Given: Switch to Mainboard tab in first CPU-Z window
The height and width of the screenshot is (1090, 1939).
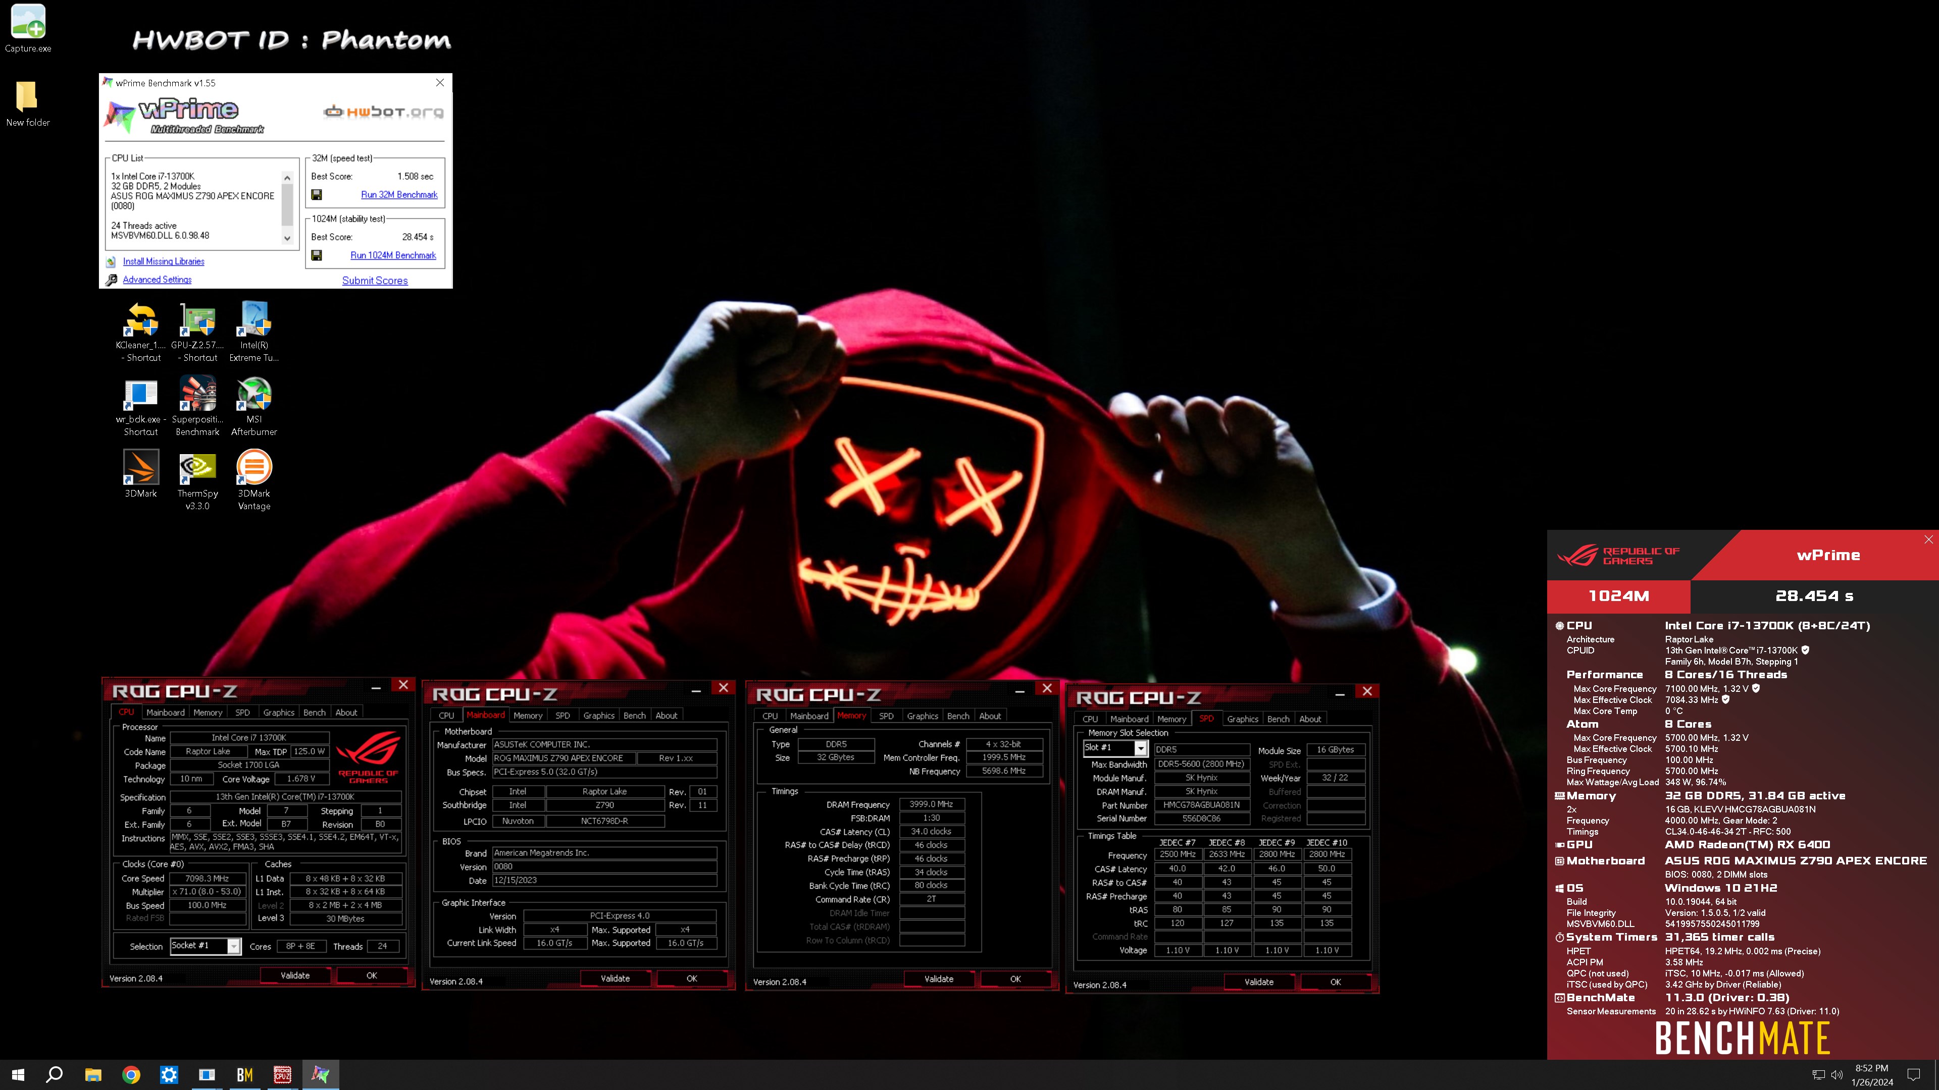Looking at the screenshot, I should click(166, 713).
